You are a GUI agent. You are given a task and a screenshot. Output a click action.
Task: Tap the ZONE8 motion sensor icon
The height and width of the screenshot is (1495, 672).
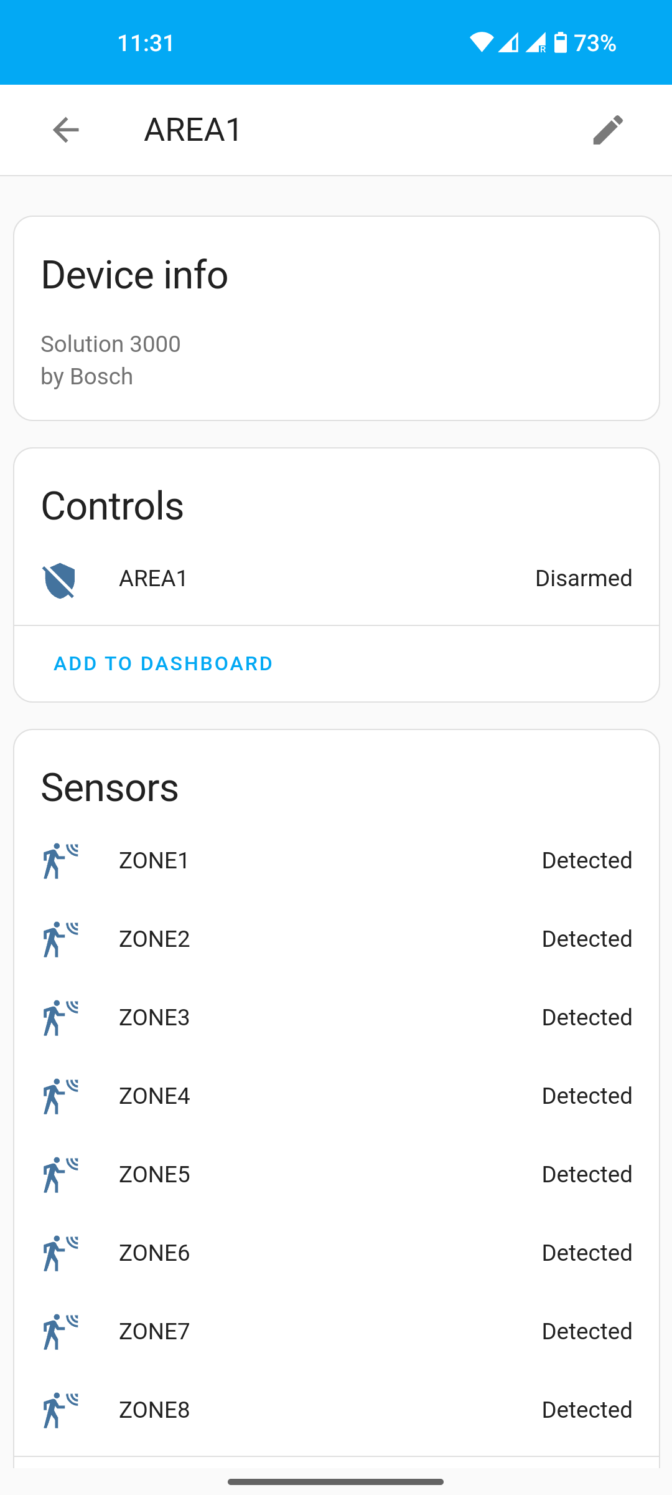click(x=60, y=1410)
